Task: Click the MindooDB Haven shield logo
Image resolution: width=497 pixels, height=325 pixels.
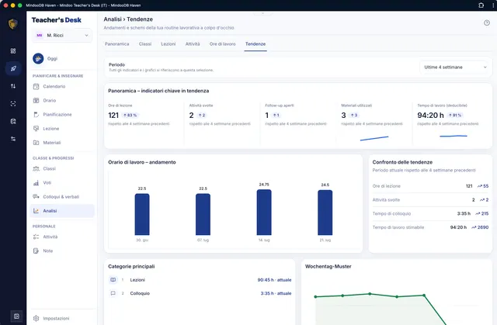Action: point(13,24)
